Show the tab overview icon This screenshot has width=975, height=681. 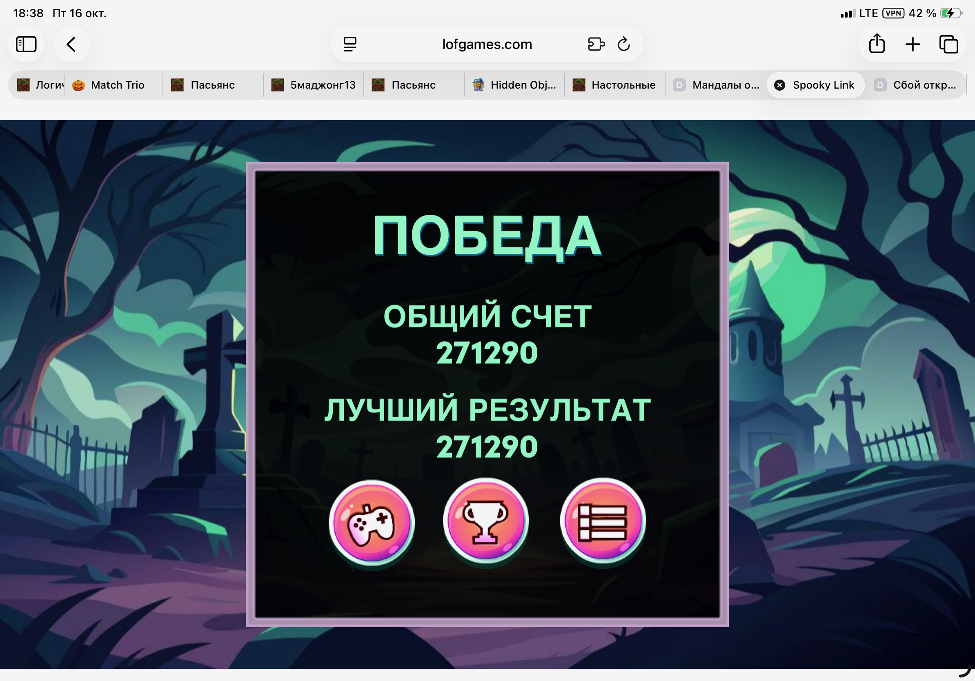948,44
